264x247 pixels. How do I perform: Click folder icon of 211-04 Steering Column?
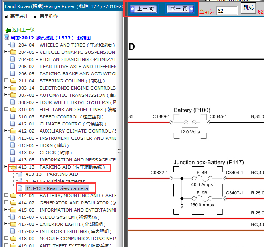coord(13,80)
